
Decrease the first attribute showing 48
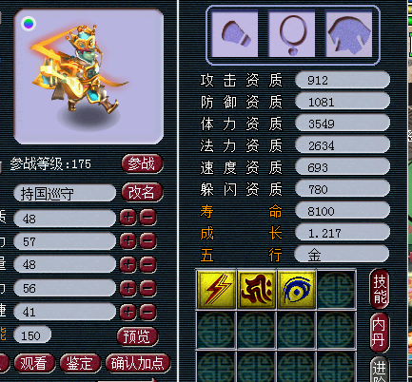(x=147, y=218)
